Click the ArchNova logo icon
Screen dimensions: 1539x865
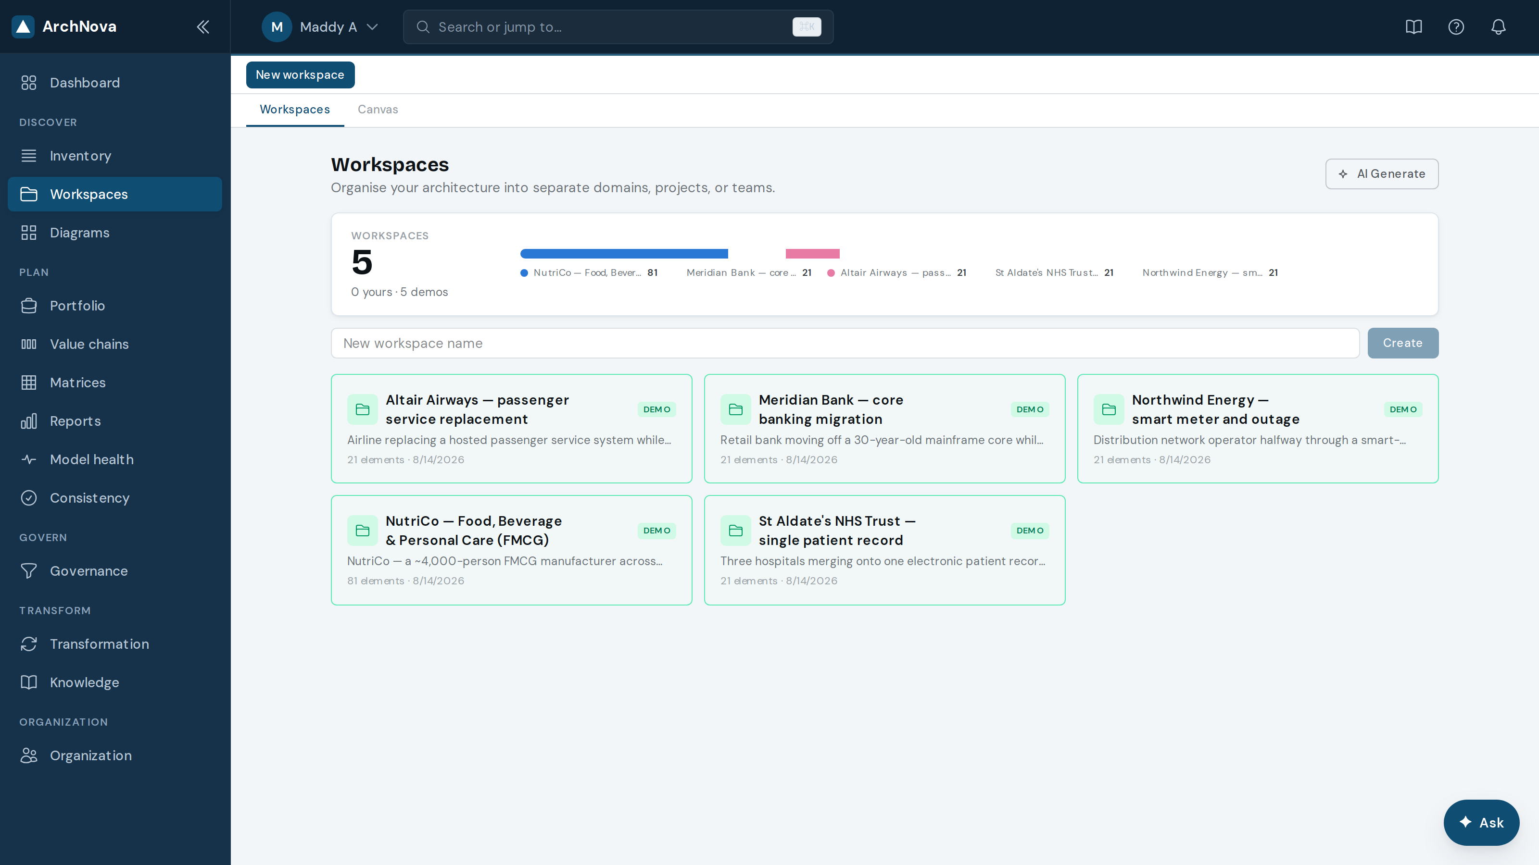(23, 26)
